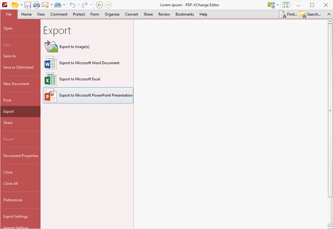
Task: Open the Organize ribbon tab
Action: [x=112, y=14]
